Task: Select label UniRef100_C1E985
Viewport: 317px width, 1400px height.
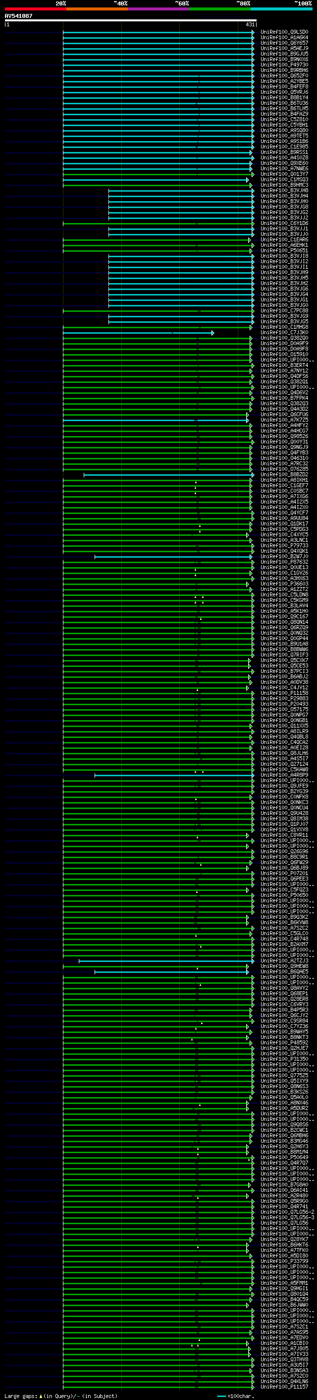Action: click(x=284, y=147)
